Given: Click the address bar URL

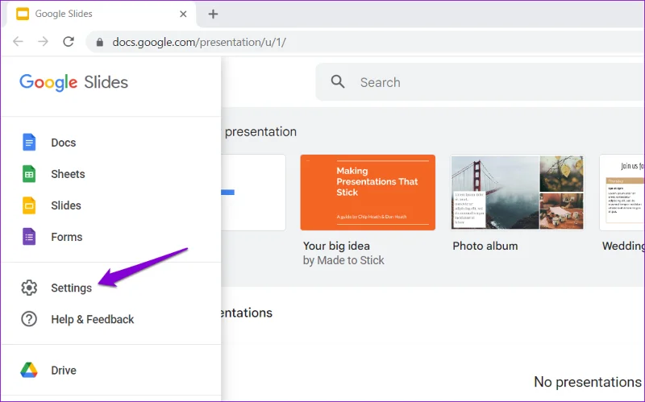Looking at the screenshot, I should [199, 42].
